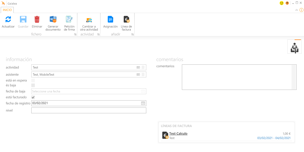The image size is (304, 152).
Task: Add a Línea de factura
Action: point(126,20)
